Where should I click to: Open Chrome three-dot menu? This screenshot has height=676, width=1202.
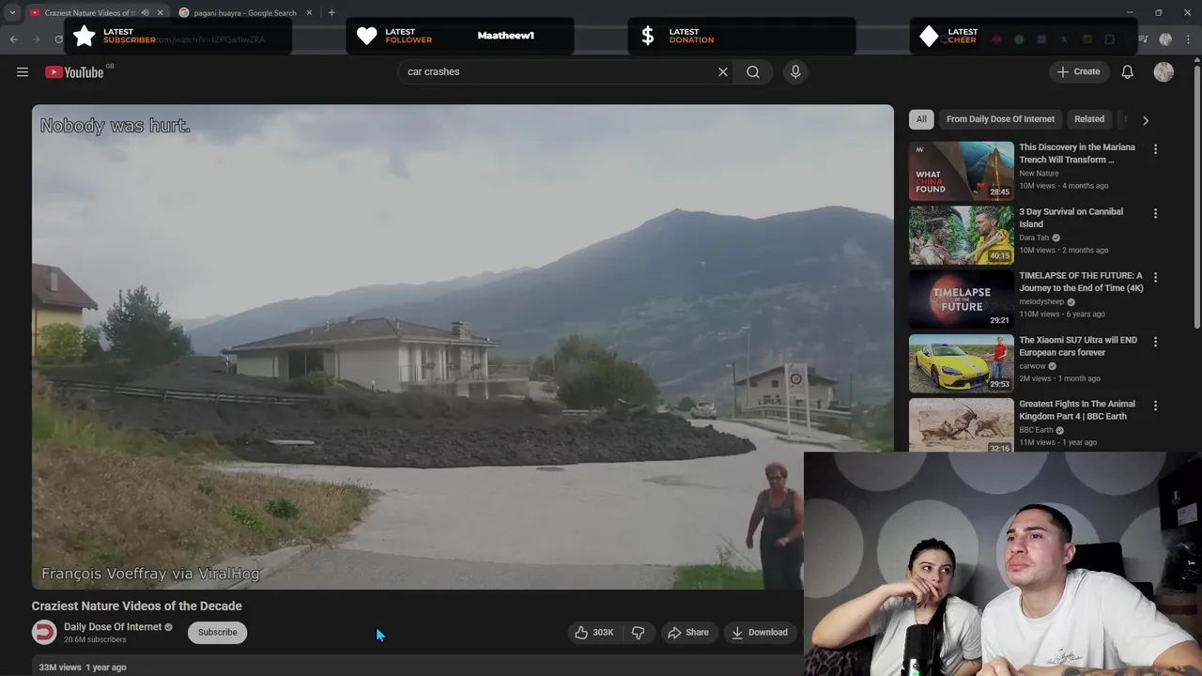[1188, 39]
